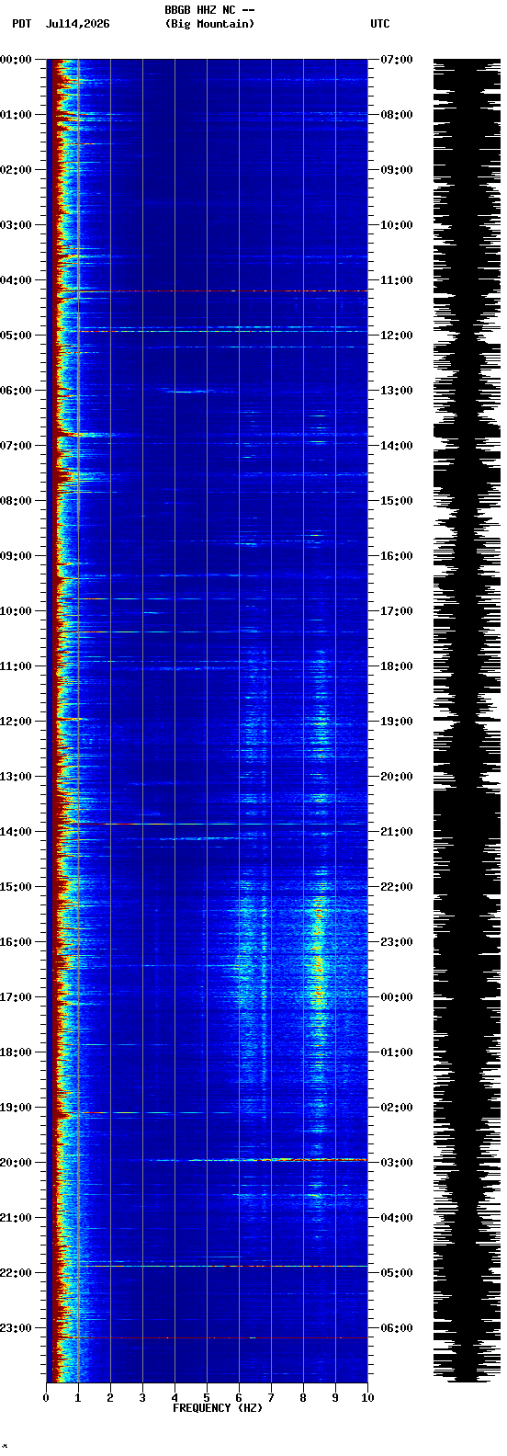
Task: Click the 15:00 UTC time label
Action: pyautogui.click(x=397, y=501)
